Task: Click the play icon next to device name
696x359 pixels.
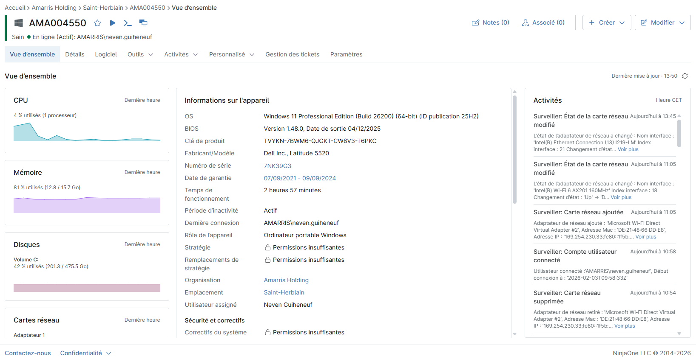Action: coord(113,23)
